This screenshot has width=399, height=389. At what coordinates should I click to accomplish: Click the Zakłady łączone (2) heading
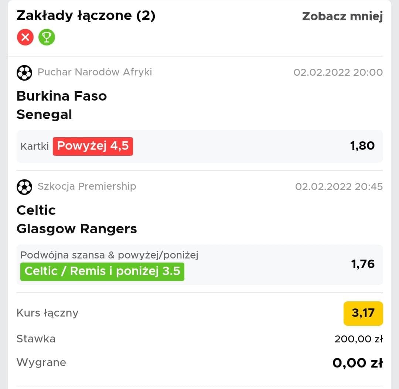[86, 16]
